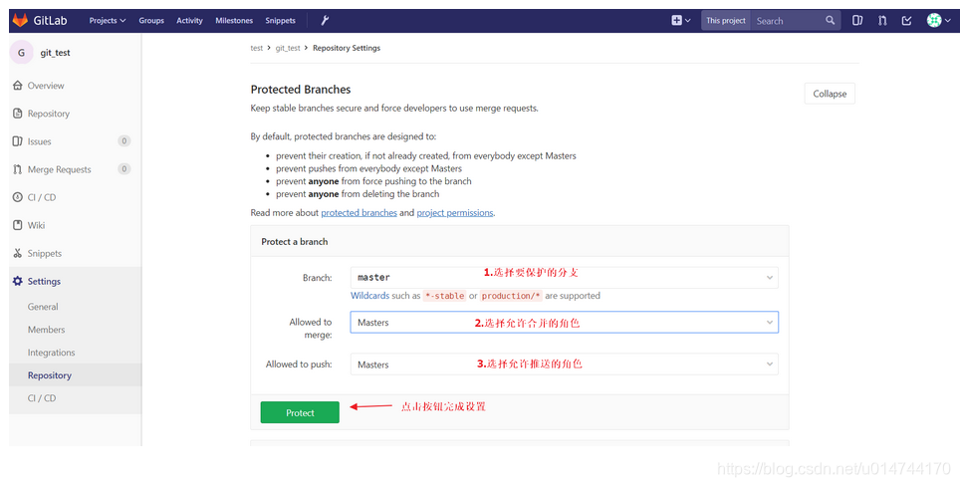Open the project permissions link

[x=455, y=212]
